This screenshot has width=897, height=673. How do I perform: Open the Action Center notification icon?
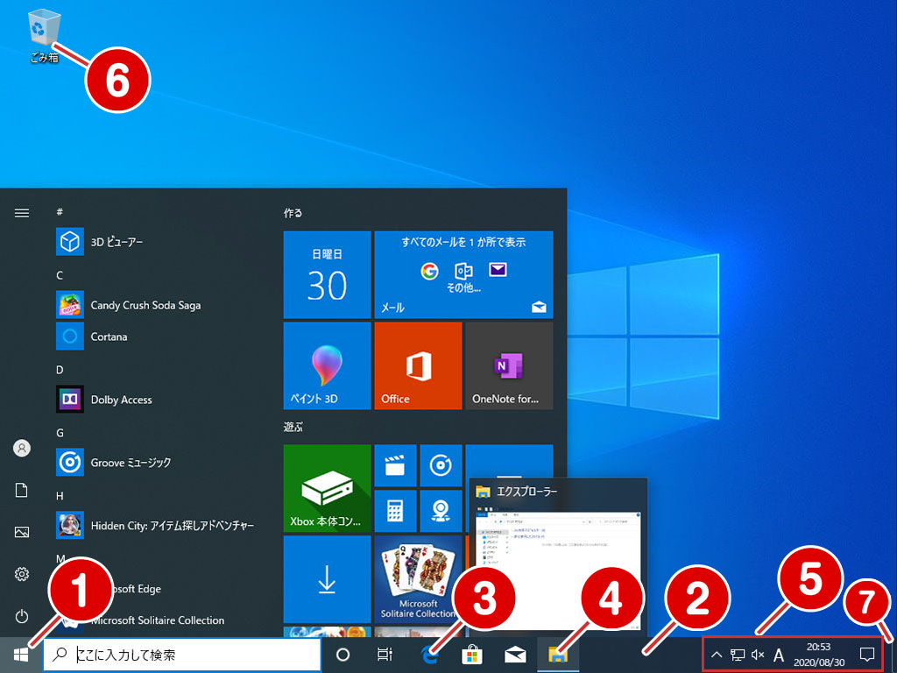867,655
